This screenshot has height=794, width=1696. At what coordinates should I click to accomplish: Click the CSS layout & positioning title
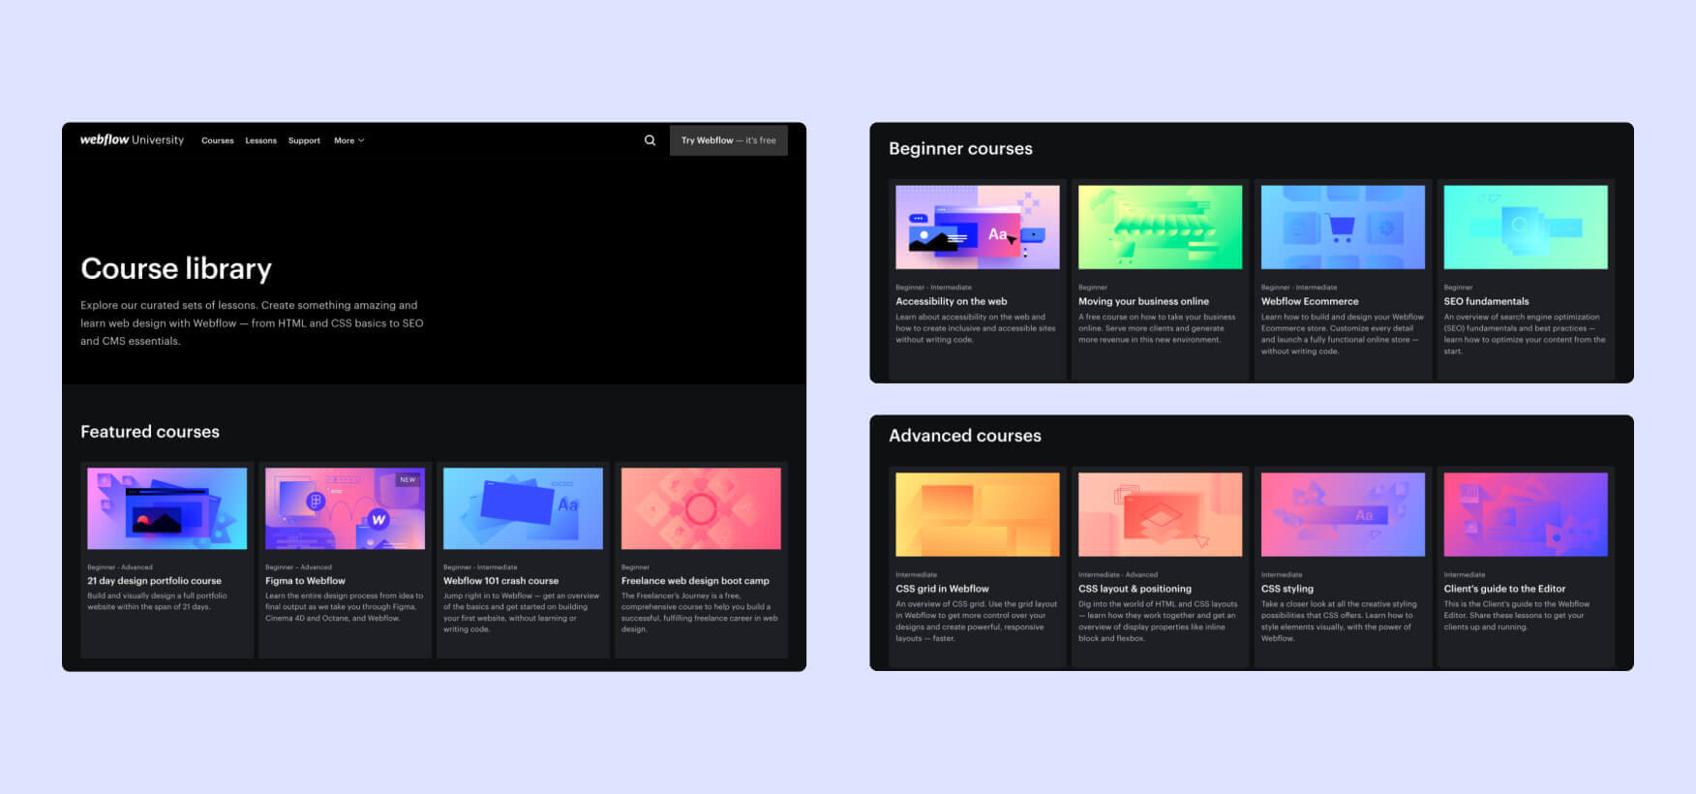(1135, 589)
